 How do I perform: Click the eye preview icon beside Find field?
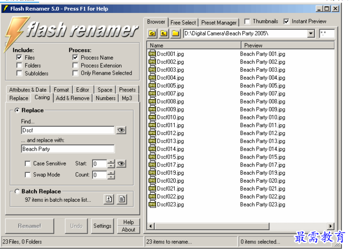tap(121, 130)
